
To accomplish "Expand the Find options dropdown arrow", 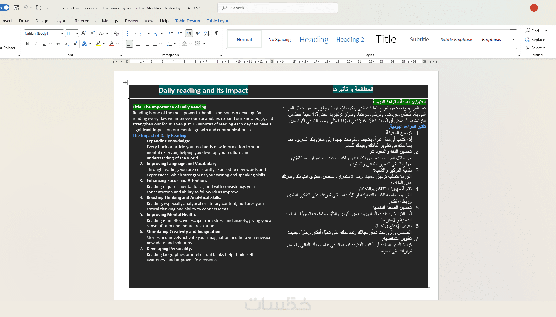I will click(x=546, y=31).
